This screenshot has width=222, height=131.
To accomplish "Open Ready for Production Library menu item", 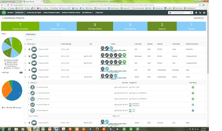I will tap(71, 13).
